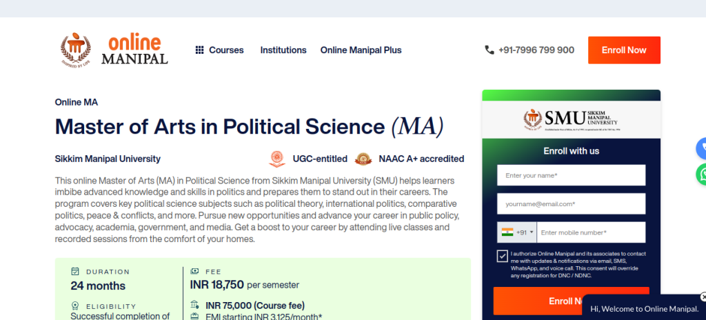
Task: Focus the Enter mobile number field
Action: 591,232
